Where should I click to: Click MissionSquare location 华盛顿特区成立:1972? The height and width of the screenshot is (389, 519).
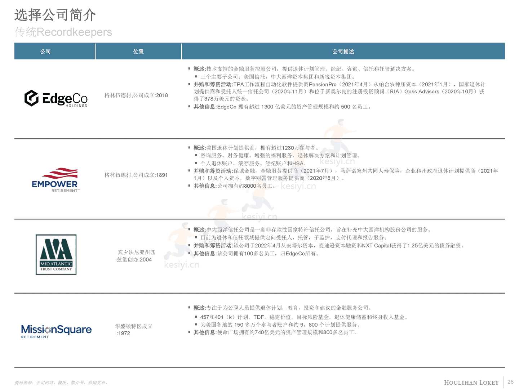click(134, 330)
